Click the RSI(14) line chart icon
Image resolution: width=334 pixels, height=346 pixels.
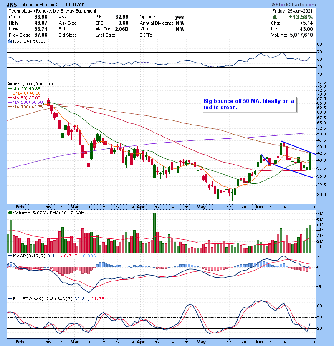(9, 41)
